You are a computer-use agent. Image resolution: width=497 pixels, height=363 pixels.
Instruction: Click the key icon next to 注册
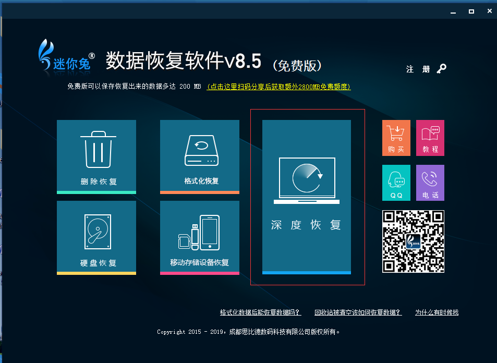click(442, 68)
